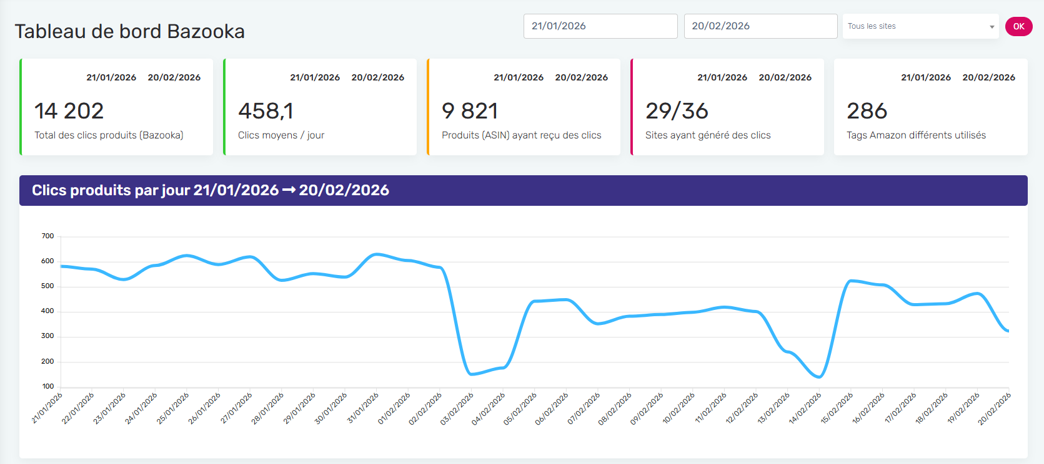The height and width of the screenshot is (464, 1044).
Task: Open the 'Sites ayant généré des clics' card
Action: tap(727, 107)
